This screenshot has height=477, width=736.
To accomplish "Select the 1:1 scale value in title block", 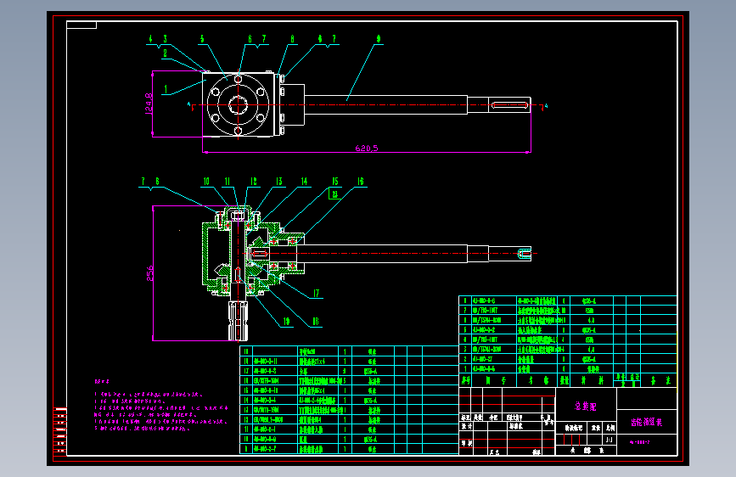I will pos(609,440).
